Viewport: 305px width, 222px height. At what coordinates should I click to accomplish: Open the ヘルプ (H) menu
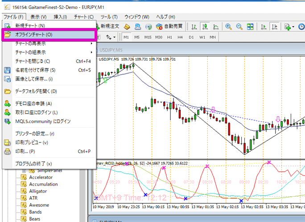tap(165, 17)
